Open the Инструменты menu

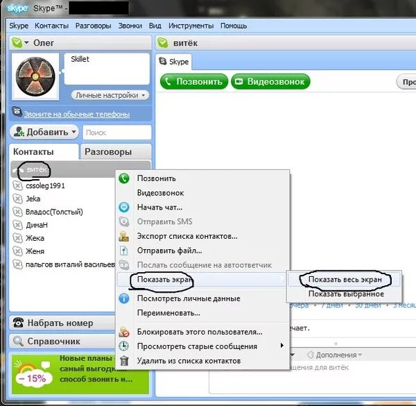tap(191, 26)
